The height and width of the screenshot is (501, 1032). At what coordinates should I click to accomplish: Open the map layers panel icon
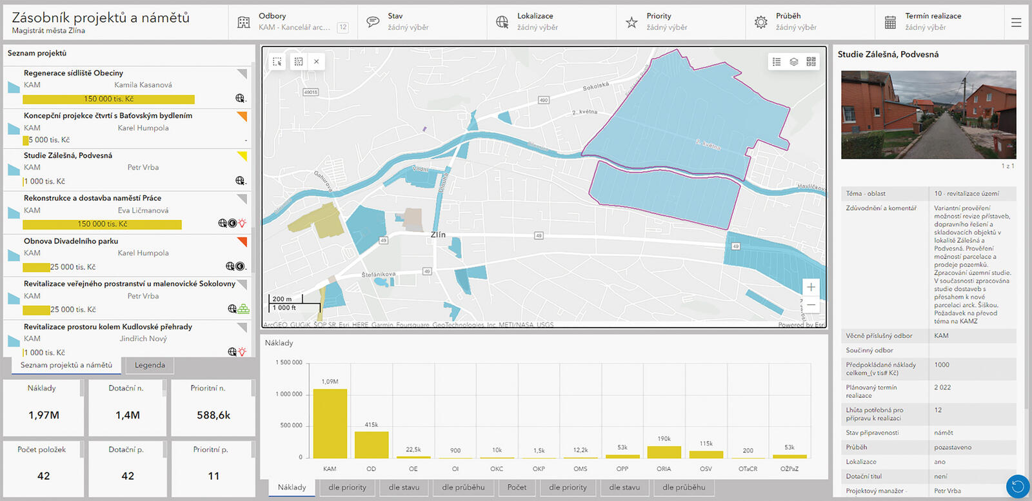pyautogui.click(x=794, y=62)
